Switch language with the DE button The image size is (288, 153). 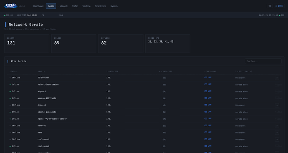pos(270,6)
